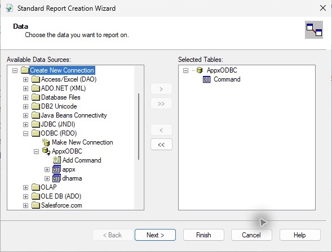
Task: Click the OLE DB (ADO) folder icon
Action: [x=36, y=196]
